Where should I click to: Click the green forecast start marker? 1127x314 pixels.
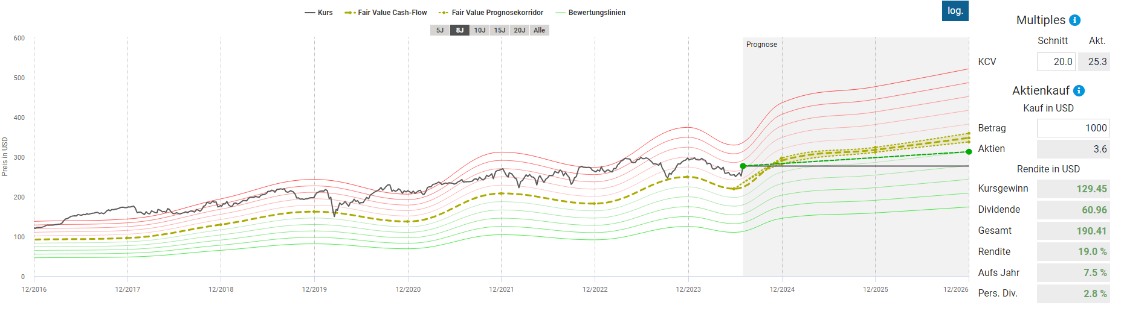(x=743, y=166)
